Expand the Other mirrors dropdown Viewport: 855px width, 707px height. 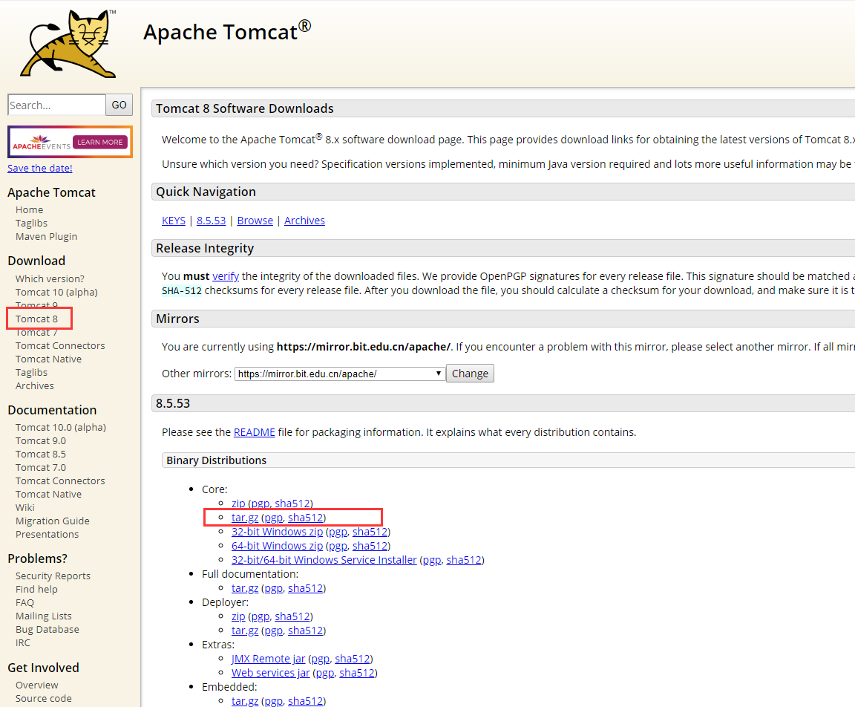(340, 374)
